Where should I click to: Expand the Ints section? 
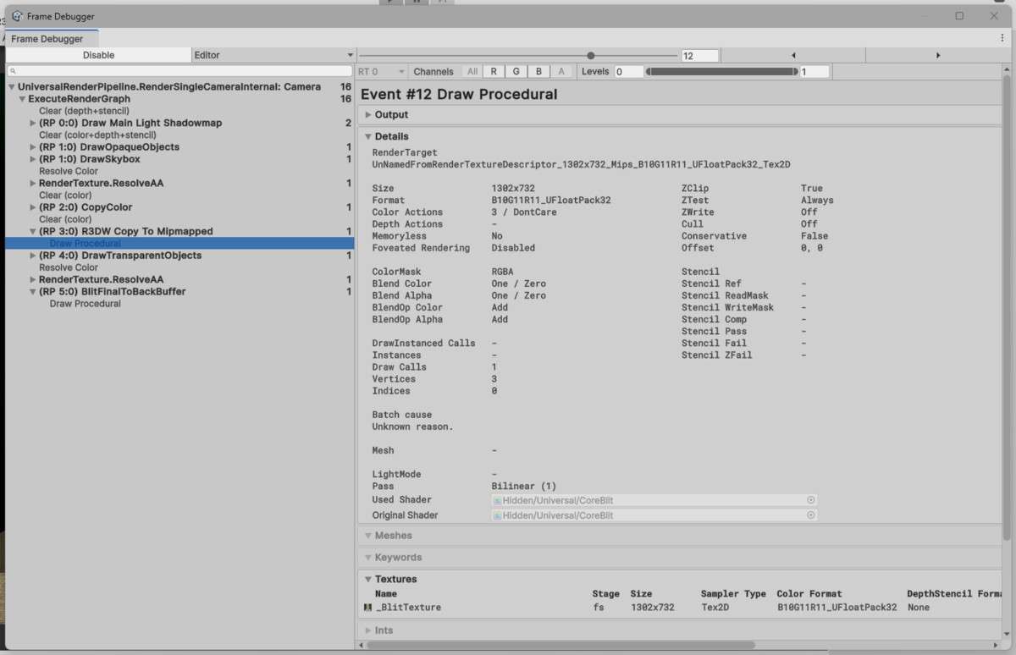[368, 630]
